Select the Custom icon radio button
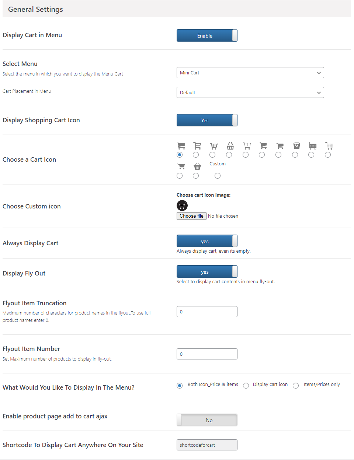Image resolution: width=354 pixels, height=460 pixels. (218, 176)
